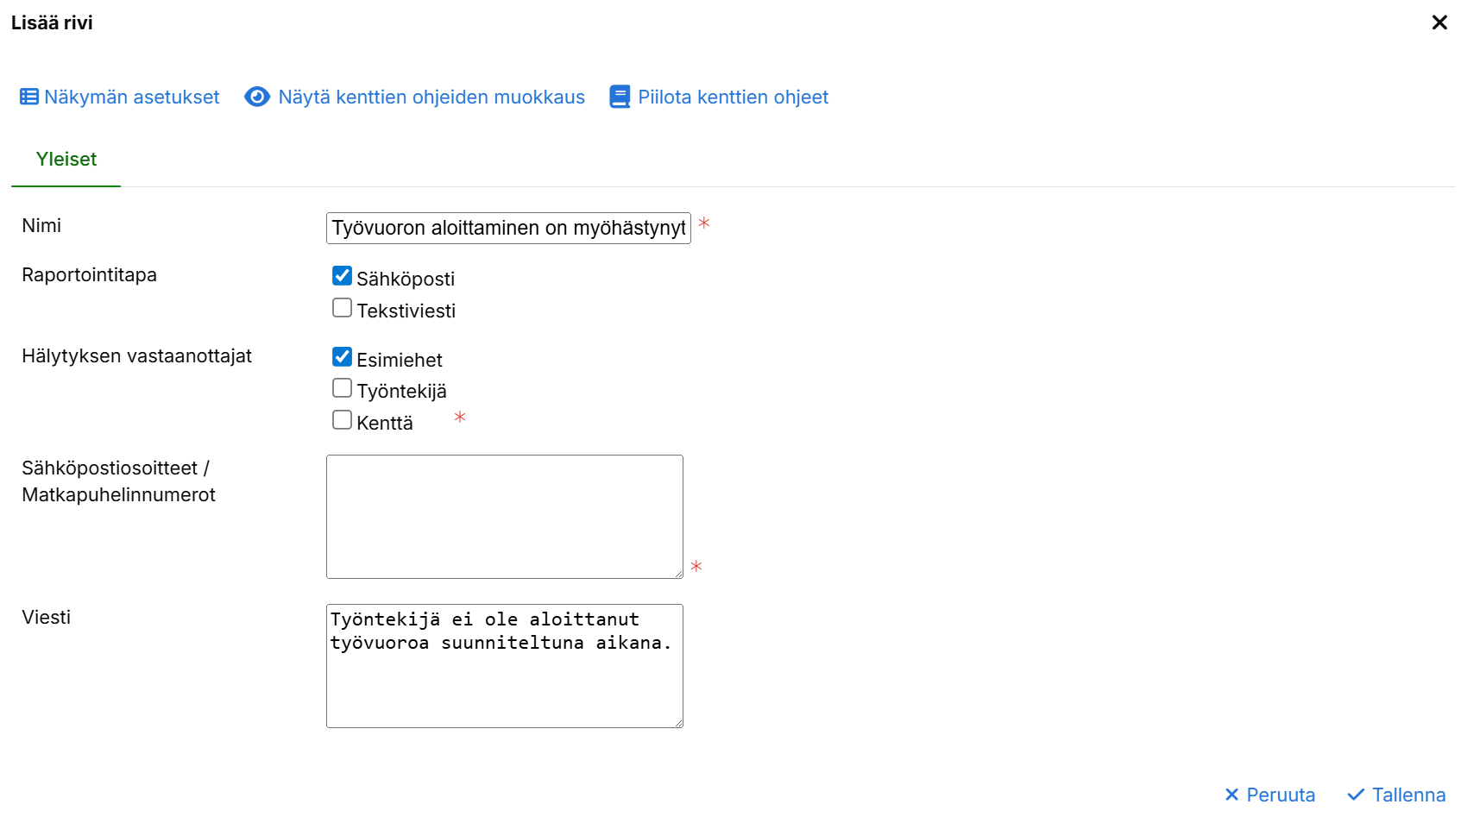Screen dimensions: 1461x817
Task: Click Näytä kenttien ohjeiden muokkaus link
Action: click(x=431, y=97)
